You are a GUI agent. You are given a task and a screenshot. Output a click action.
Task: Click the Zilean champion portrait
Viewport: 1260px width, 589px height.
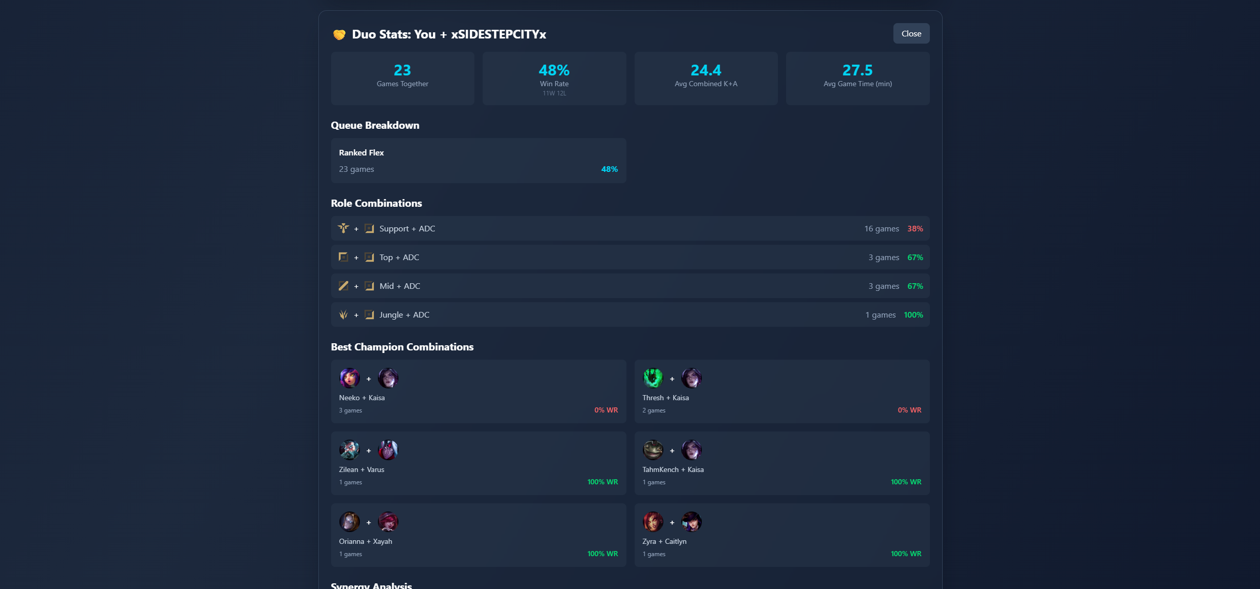[349, 450]
